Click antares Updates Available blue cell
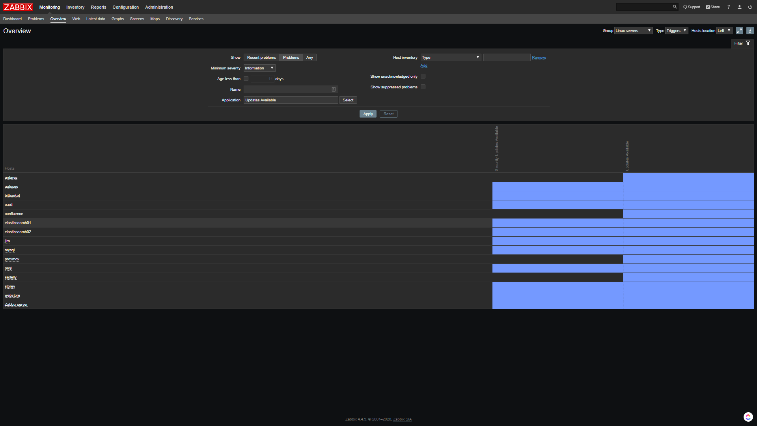The width and height of the screenshot is (757, 426). click(688, 177)
